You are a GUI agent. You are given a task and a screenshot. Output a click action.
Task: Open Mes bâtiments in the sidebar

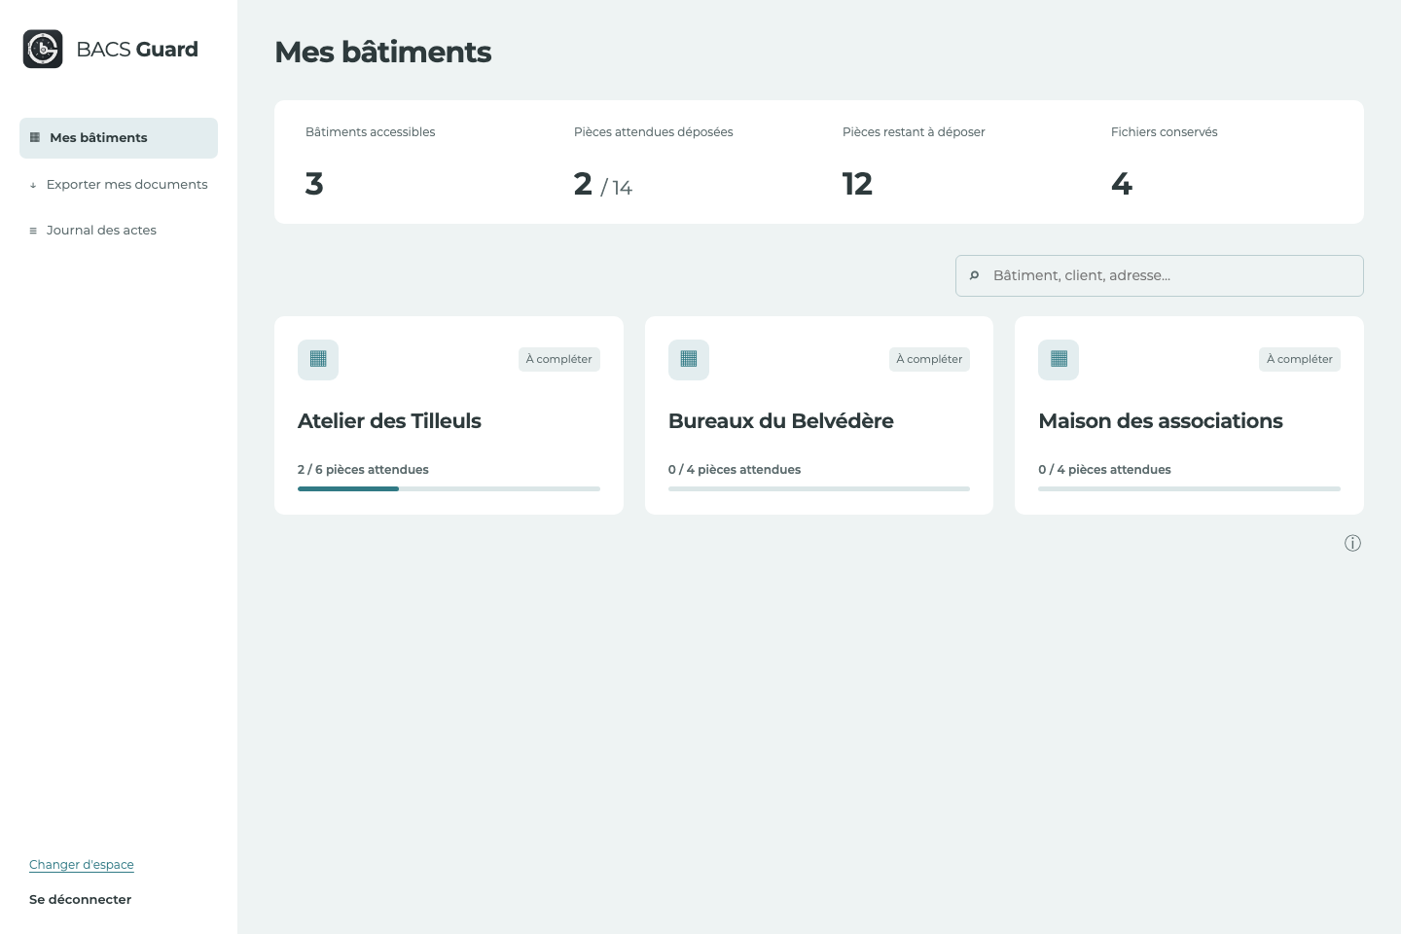[x=119, y=138]
